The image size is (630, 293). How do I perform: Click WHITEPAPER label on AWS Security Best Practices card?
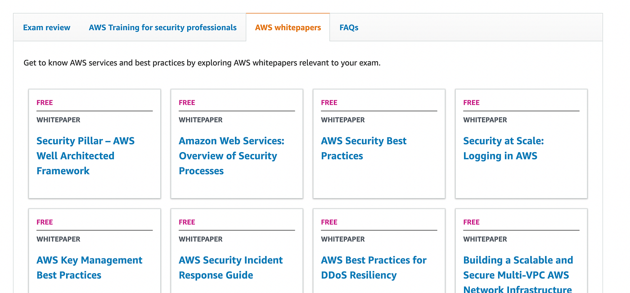point(343,120)
